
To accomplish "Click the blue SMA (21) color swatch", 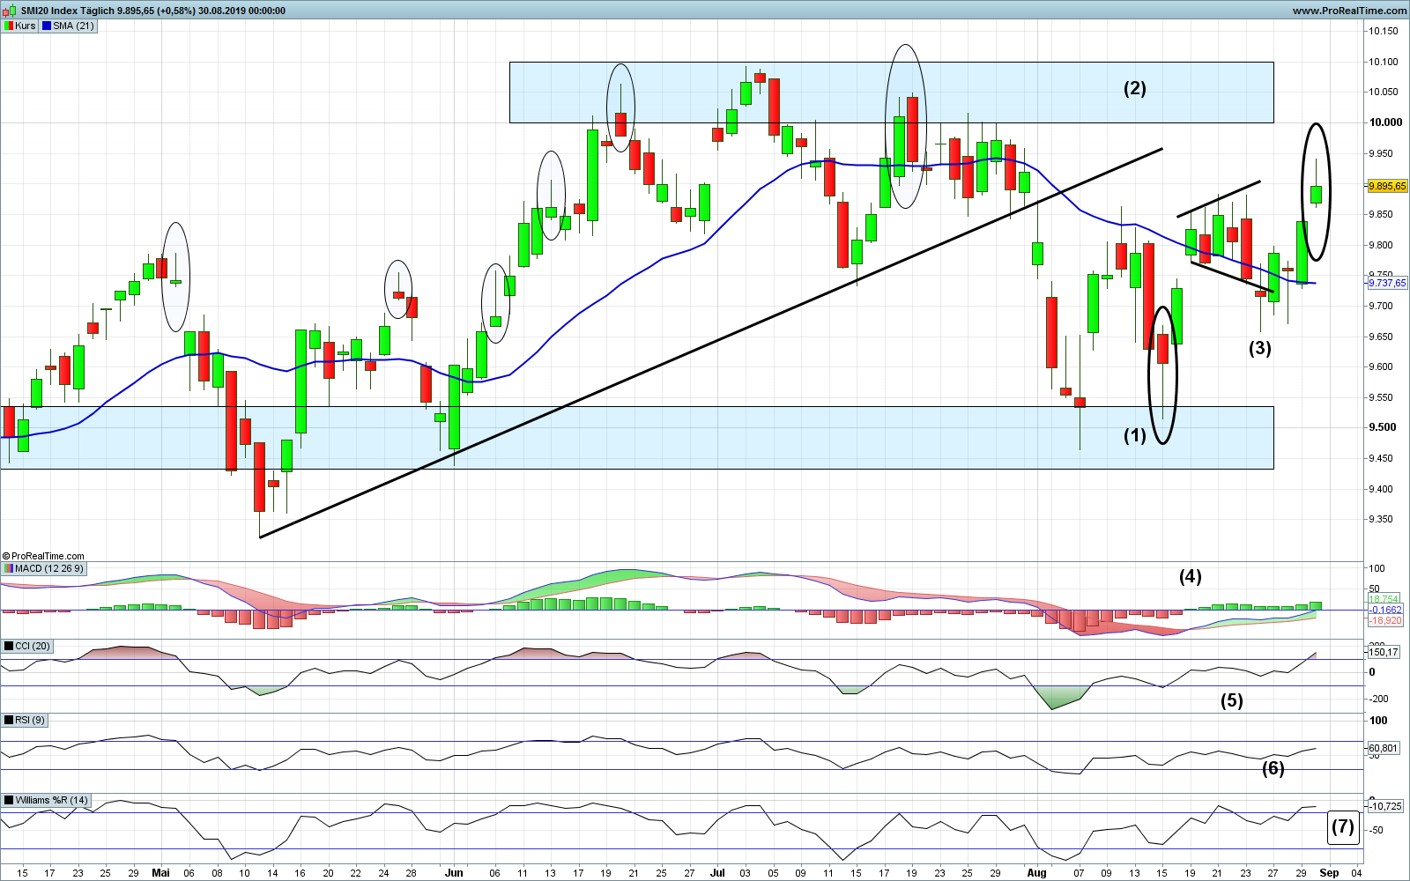I will point(47,26).
